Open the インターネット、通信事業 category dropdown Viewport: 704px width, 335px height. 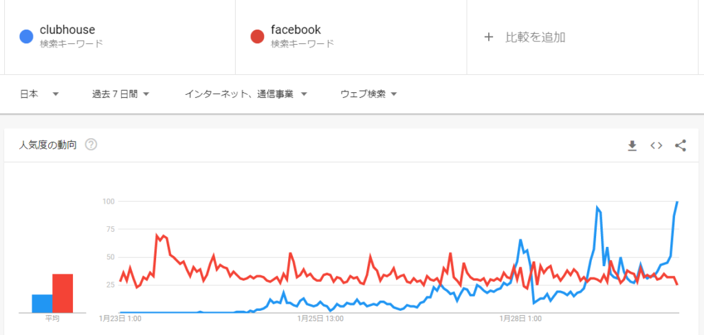point(246,94)
